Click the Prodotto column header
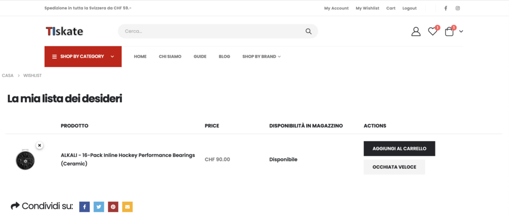The height and width of the screenshot is (219, 509). point(75,126)
